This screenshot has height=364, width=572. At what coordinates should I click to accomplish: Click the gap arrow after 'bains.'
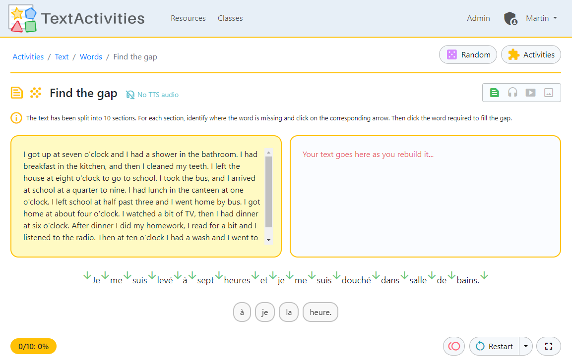pyautogui.click(x=484, y=275)
